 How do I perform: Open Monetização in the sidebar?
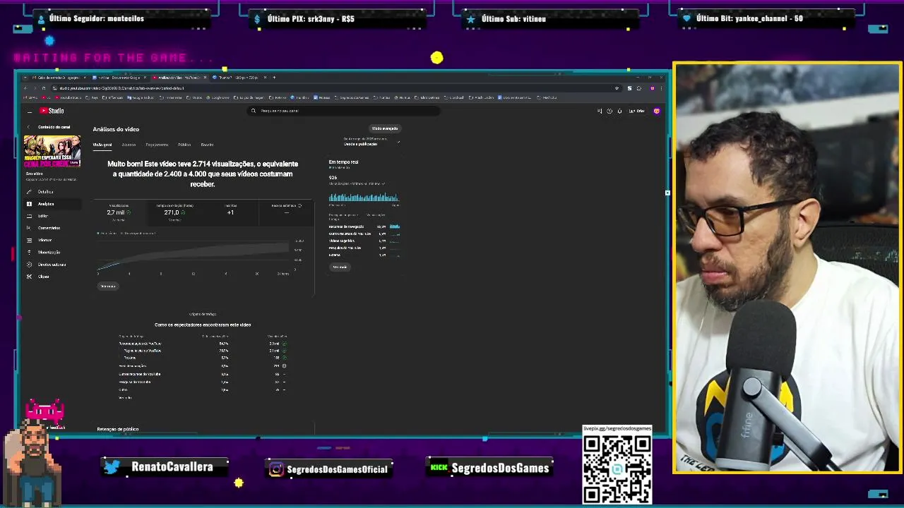[x=49, y=252]
